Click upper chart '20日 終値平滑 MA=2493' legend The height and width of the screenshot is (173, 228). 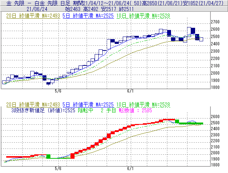click(33, 16)
